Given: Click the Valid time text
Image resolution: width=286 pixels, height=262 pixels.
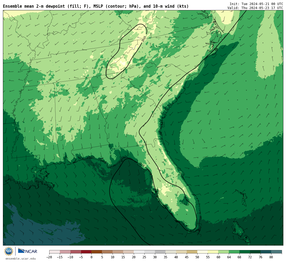Looking at the screenshot, I should pos(255,8).
